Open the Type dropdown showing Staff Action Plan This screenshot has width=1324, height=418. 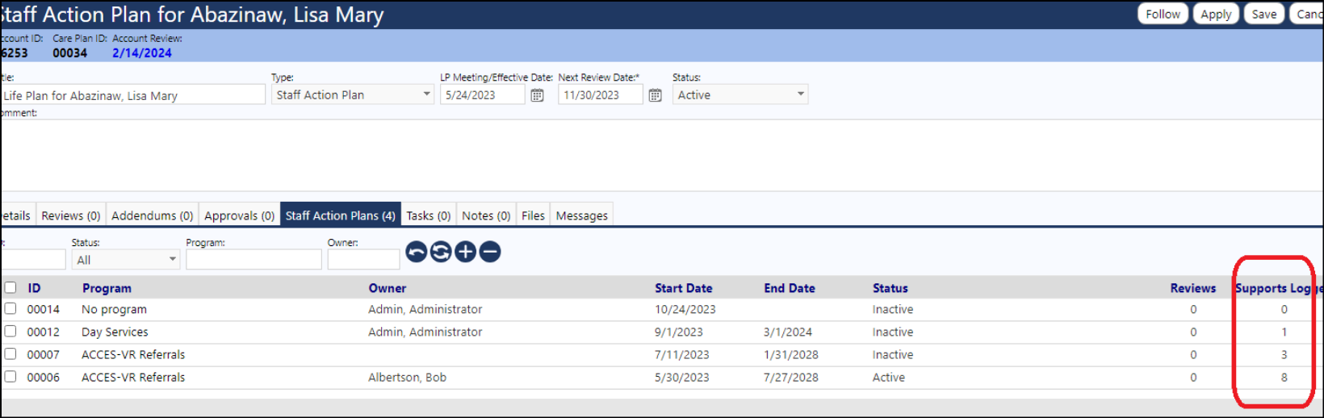pos(353,94)
